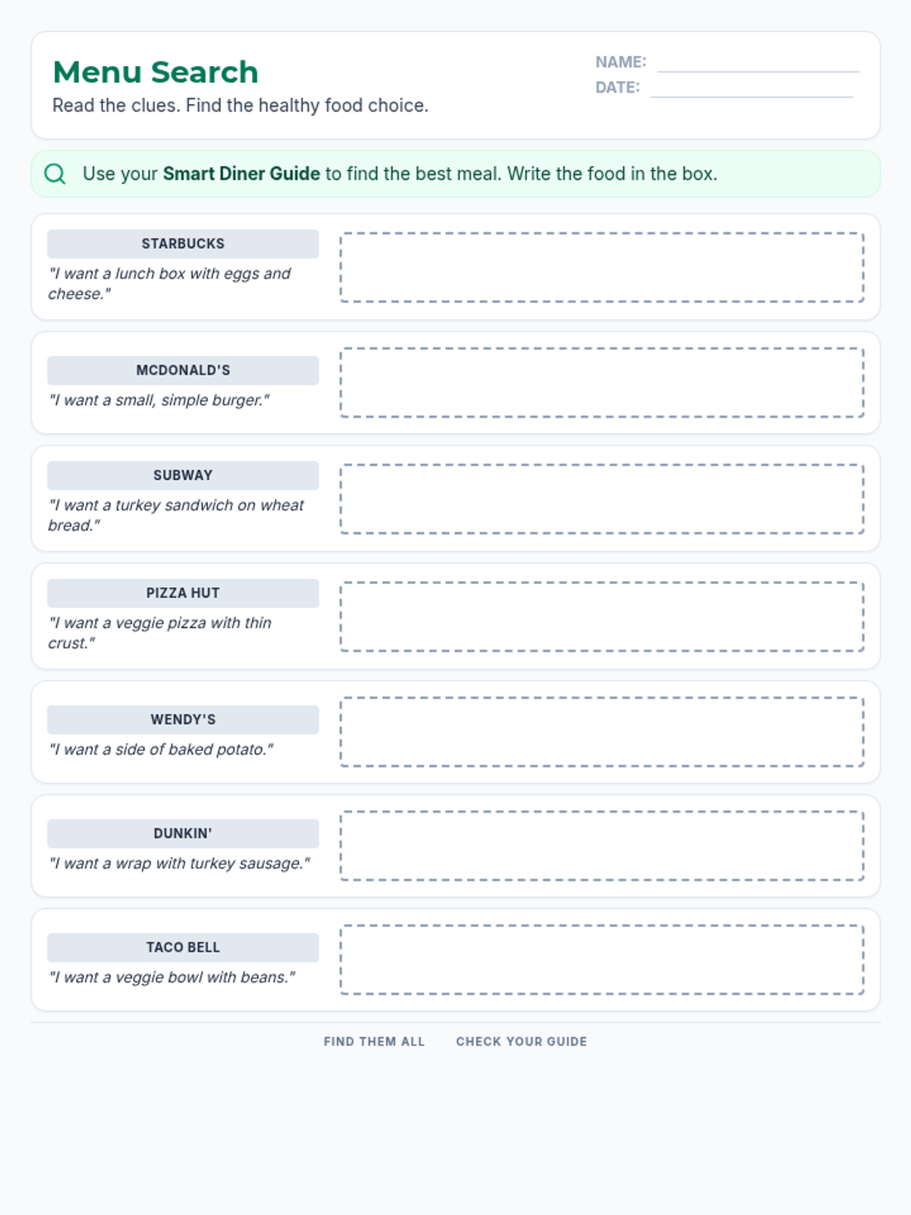Click the Starbucks answer box
The image size is (911, 1215).
pos(602,267)
